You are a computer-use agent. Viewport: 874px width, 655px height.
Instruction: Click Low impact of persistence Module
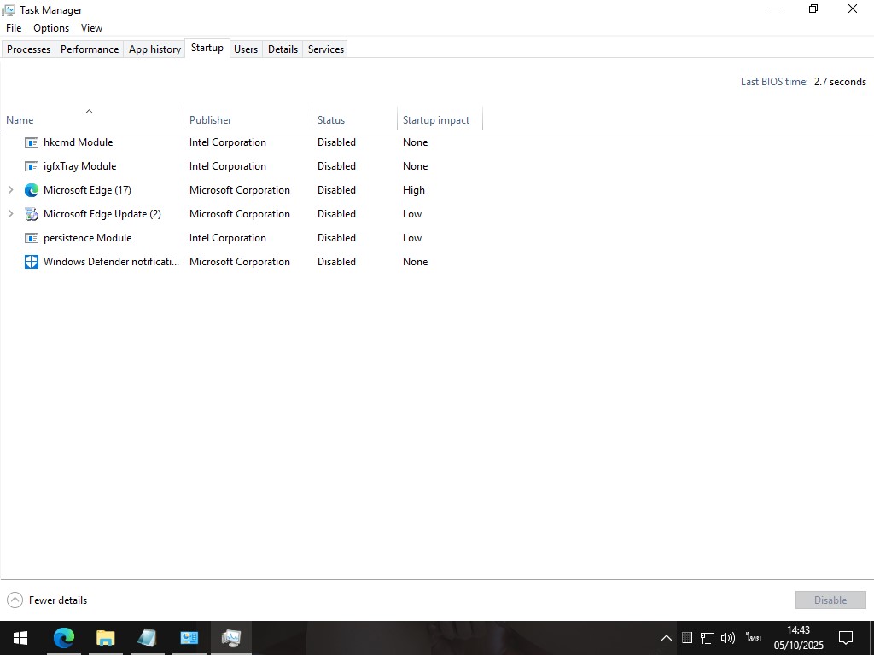[412, 238]
